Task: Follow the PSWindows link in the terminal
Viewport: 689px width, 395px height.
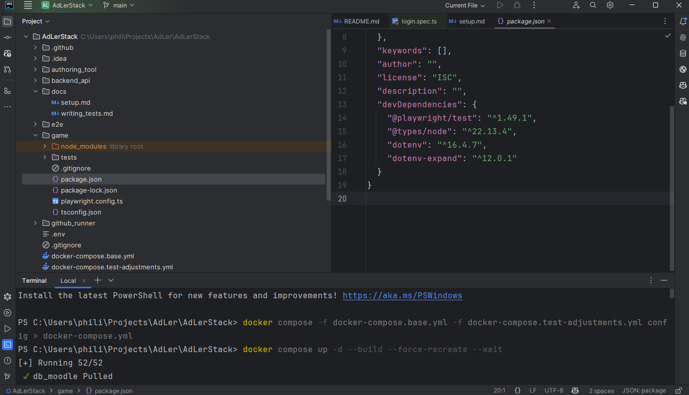Action: (x=402, y=295)
